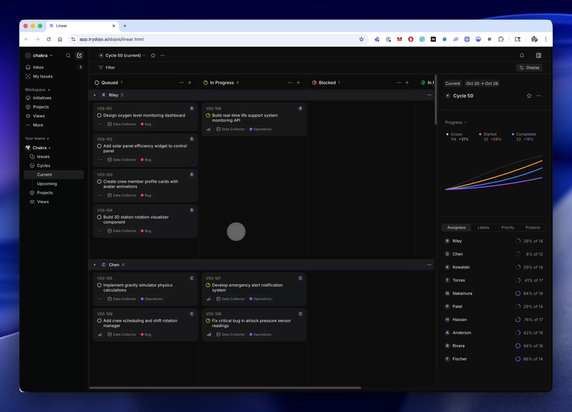
Task: Toggle status circle of VSS-104 card
Action: point(99,217)
